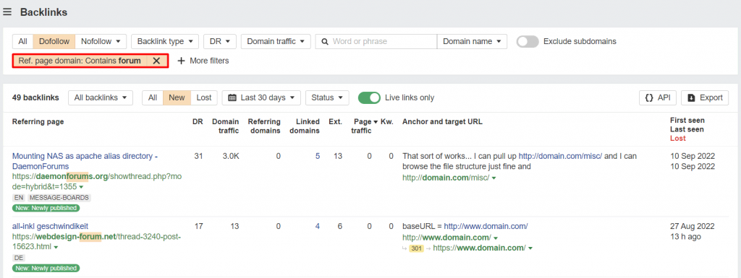Click the '49 backlinks' count
The image size is (741, 278).
[36, 97]
